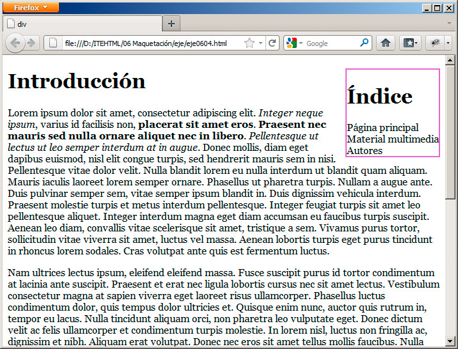Select the 'div' browser tab
Image resolution: width=458 pixels, height=349 pixels.
[x=83, y=24]
